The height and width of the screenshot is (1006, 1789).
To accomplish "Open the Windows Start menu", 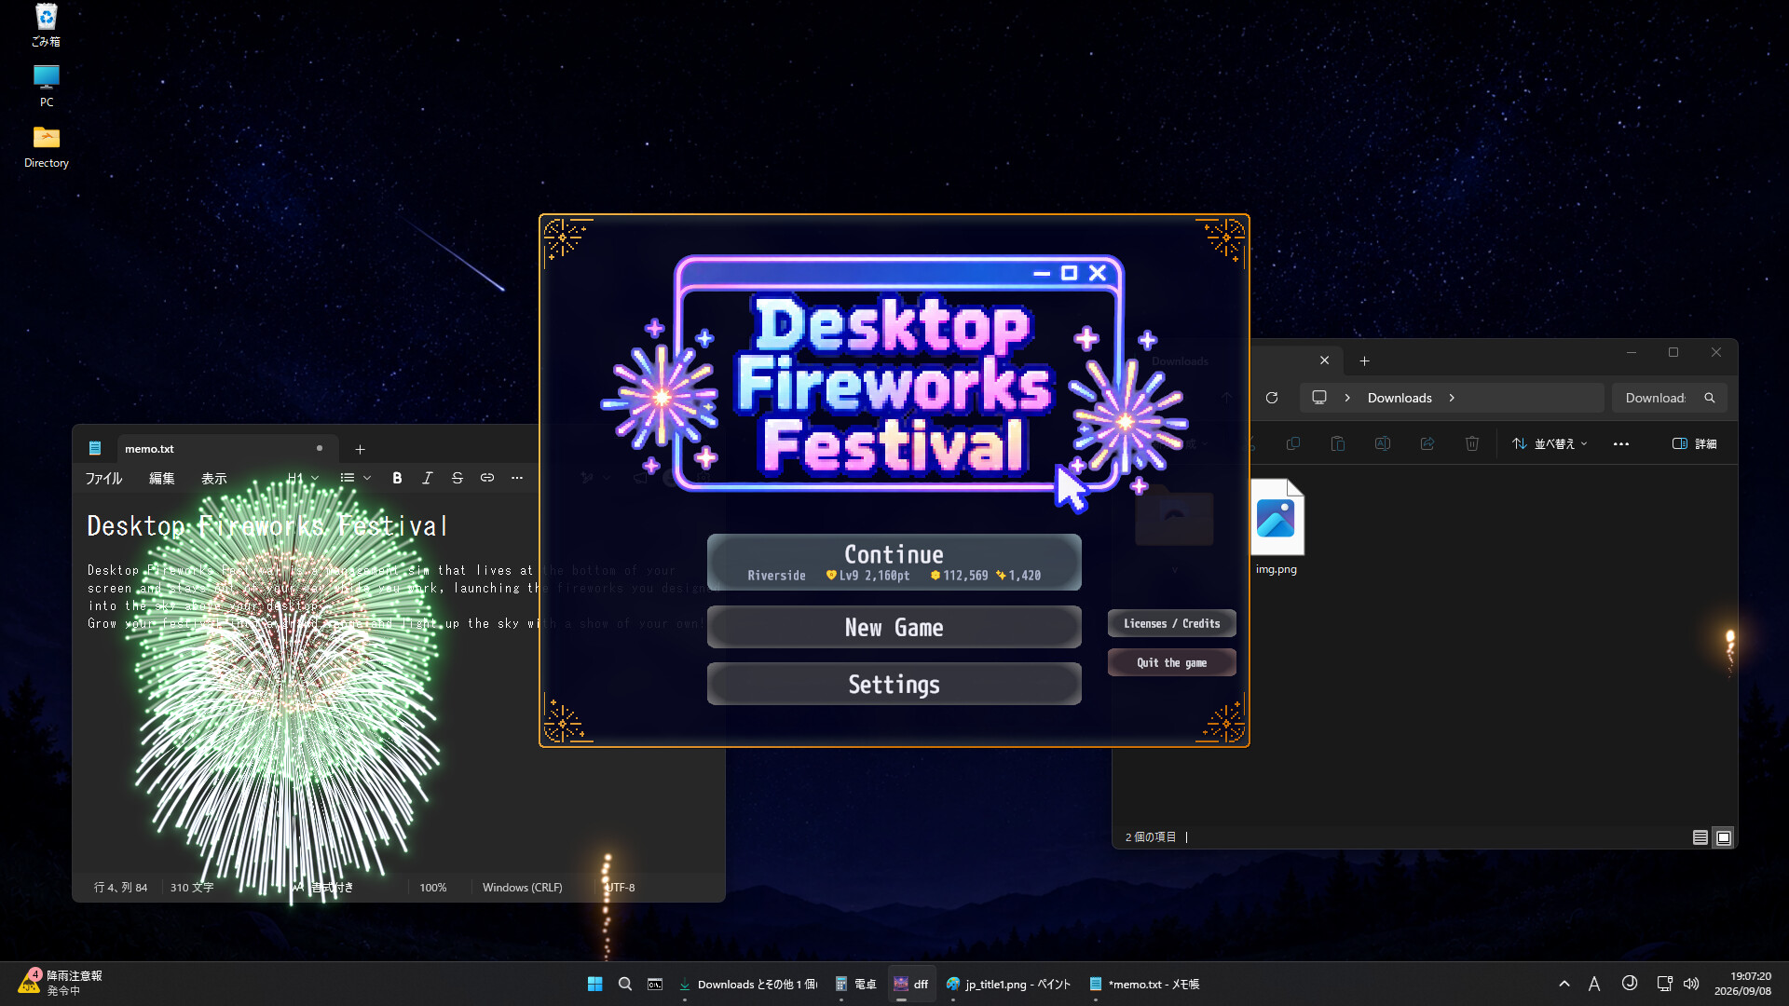I will coord(594,984).
